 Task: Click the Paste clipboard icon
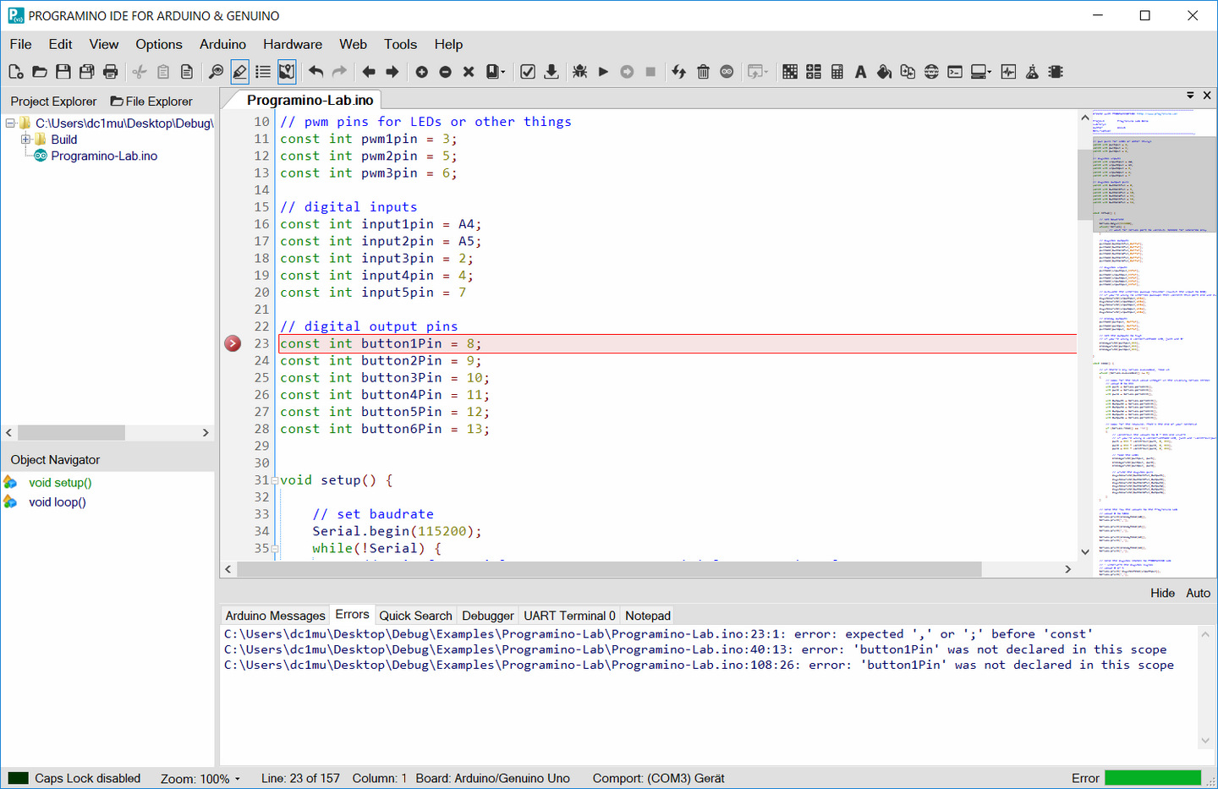(x=163, y=72)
